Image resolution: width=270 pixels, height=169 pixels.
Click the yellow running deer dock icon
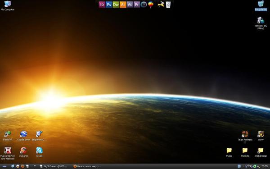[x=161, y=5]
